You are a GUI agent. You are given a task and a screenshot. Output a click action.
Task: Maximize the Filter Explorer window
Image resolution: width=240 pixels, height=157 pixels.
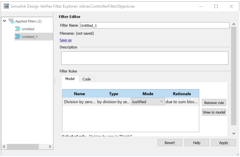pos(216,6)
